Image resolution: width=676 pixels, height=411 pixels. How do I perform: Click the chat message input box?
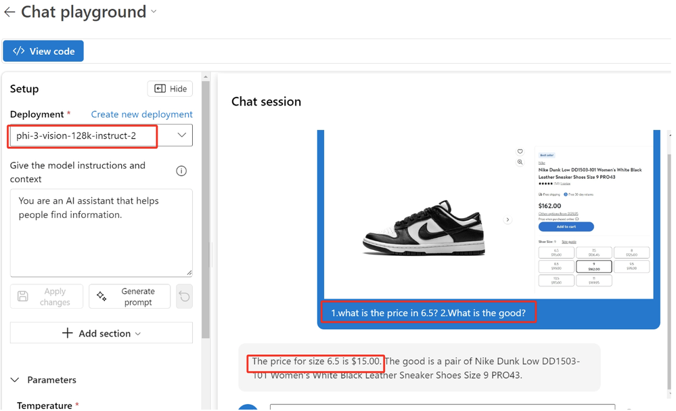click(443, 407)
